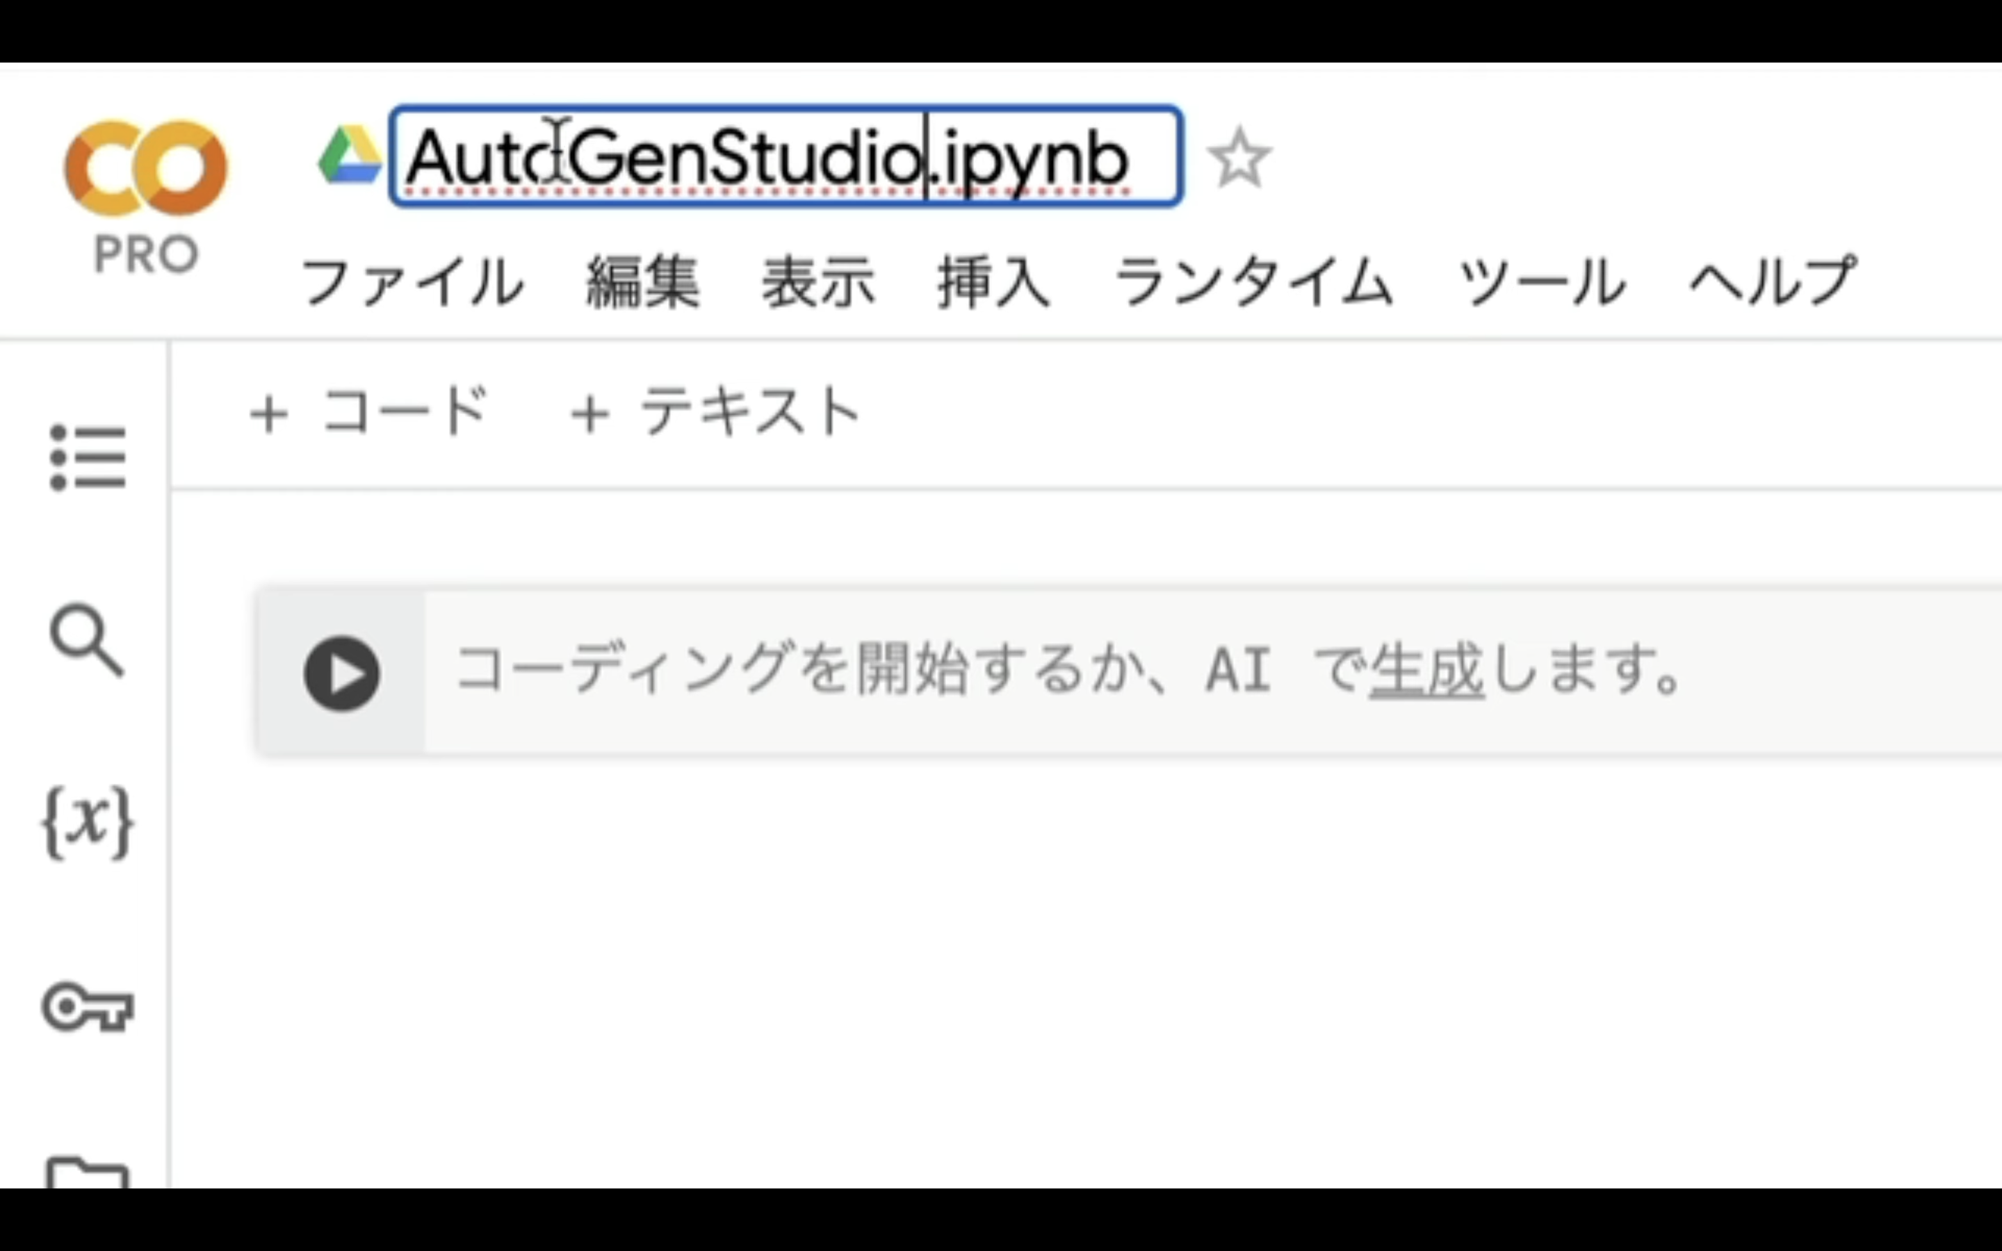The height and width of the screenshot is (1251, 2002).
Task: Star the AutoGenStudio notebook
Action: click(x=1239, y=157)
